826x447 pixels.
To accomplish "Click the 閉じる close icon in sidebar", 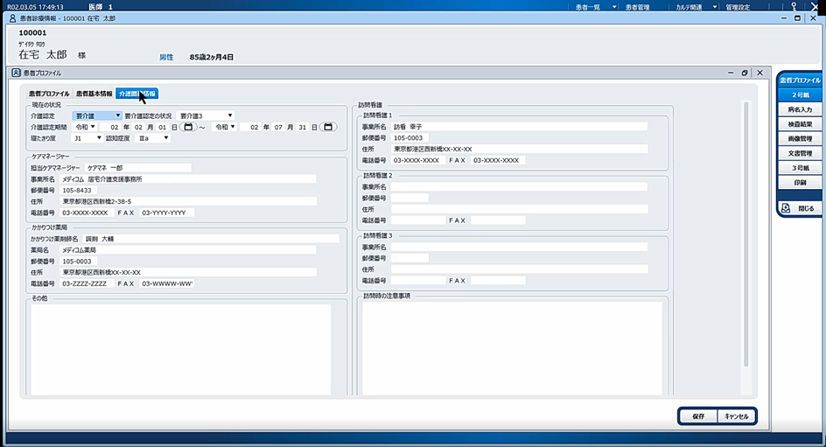I will click(x=787, y=208).
